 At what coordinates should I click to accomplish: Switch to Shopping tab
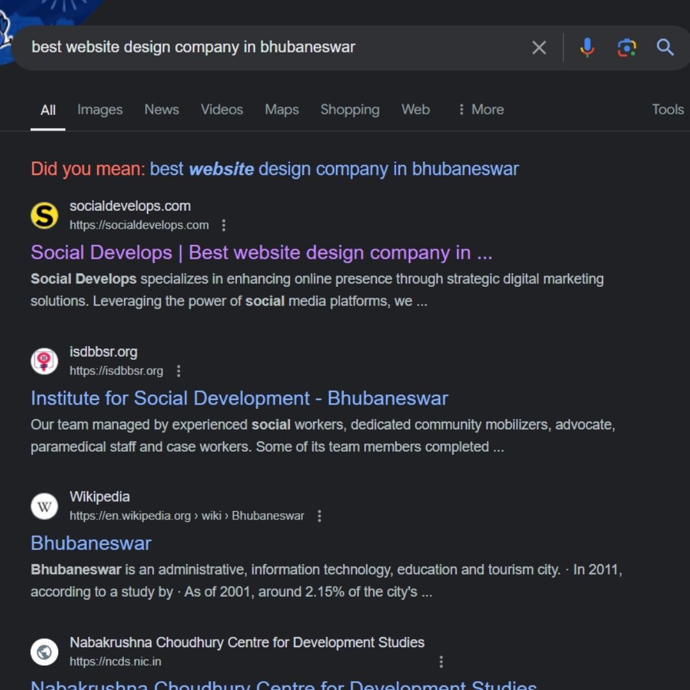tap(350, 109)
